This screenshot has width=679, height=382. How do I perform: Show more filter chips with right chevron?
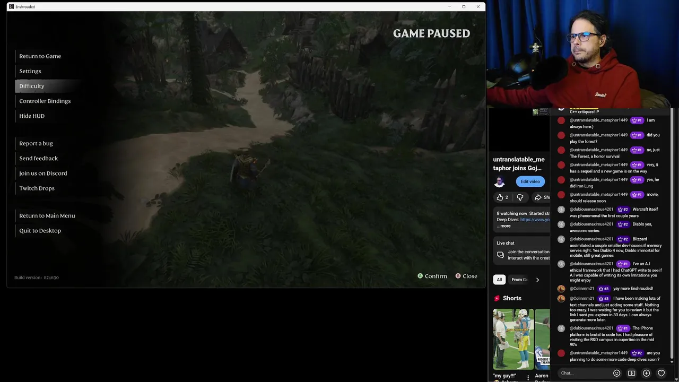point(537,280)
